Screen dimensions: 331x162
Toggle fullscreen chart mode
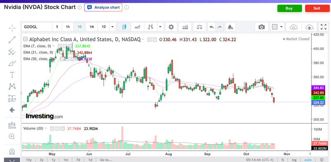[324, 27]
